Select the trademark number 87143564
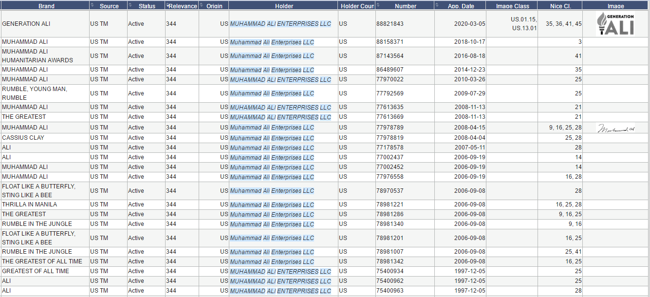 click(x=390, y=56)
